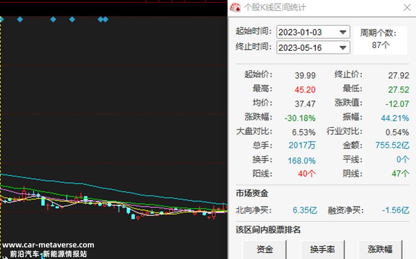This screenshot has height=259, width=416.
Task: Select the 总手 value 2017万
Action: (302, 145)
